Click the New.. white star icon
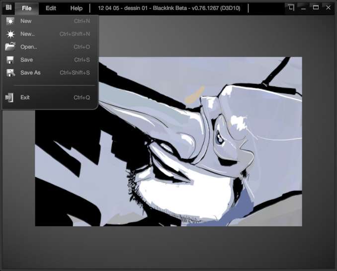The width and height of the screenshot is (337, 271). [10, 34]
